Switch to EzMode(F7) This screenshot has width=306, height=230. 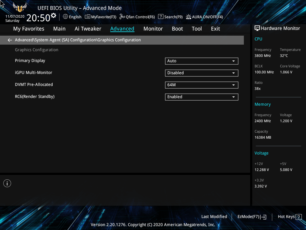[x=248, y=217]
